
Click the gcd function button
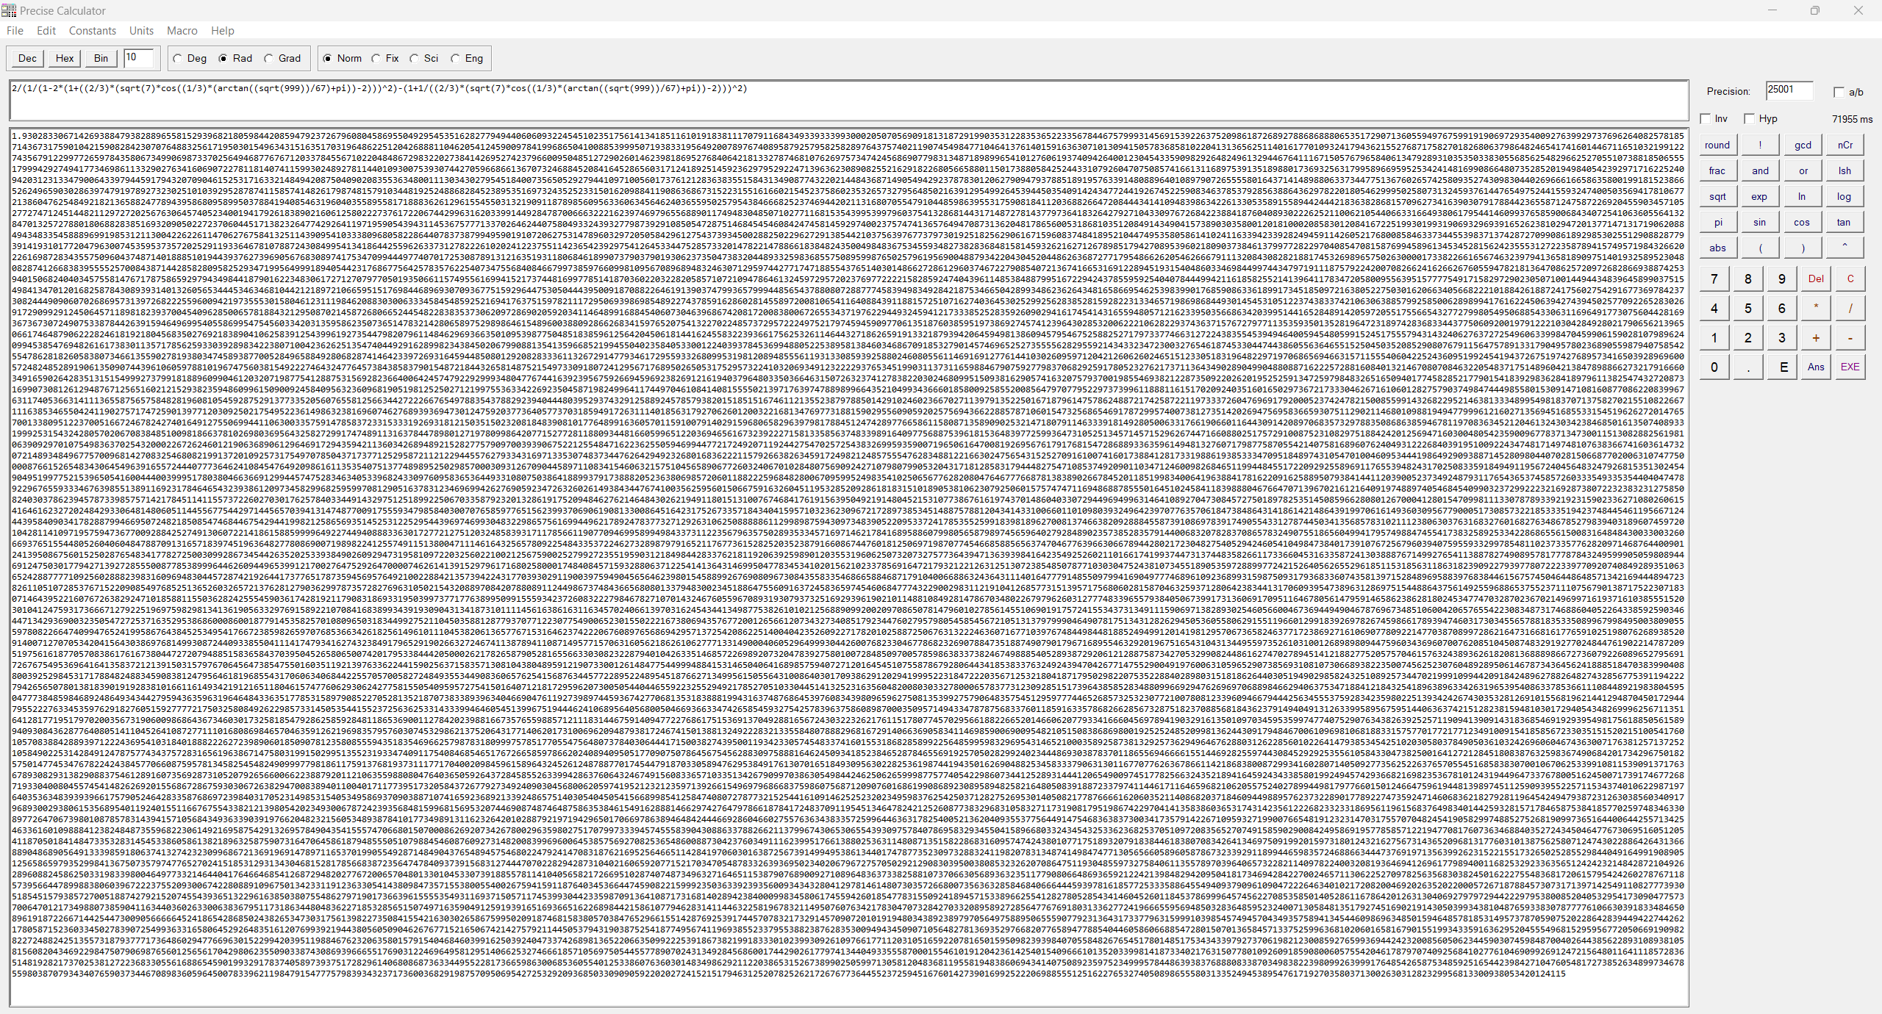click(x=1802, y=145)
